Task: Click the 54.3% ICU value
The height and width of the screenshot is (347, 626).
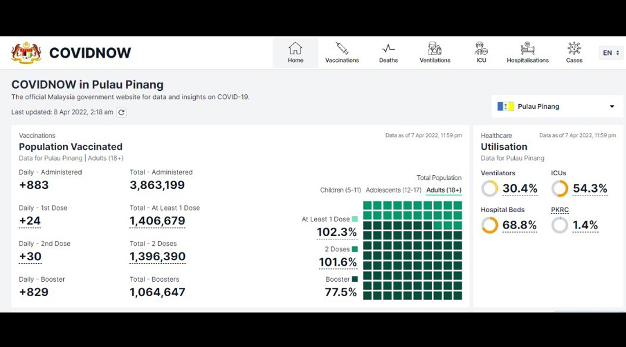Action: [590, 189]
